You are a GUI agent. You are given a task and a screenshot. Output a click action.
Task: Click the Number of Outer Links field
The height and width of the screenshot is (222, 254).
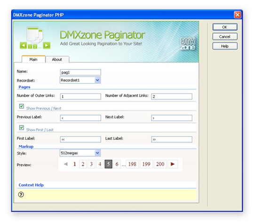[80, 96]
